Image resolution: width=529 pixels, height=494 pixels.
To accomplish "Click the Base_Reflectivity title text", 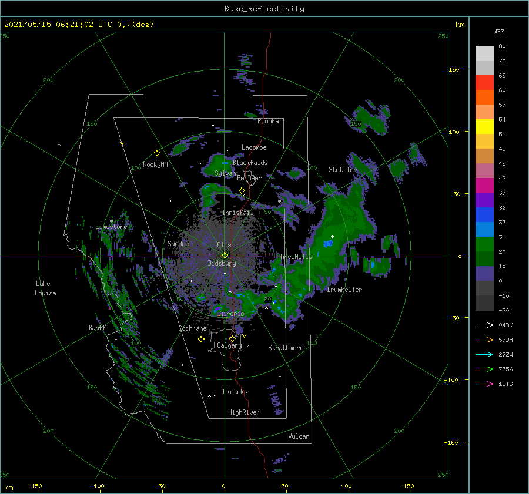I will point(264,9).
